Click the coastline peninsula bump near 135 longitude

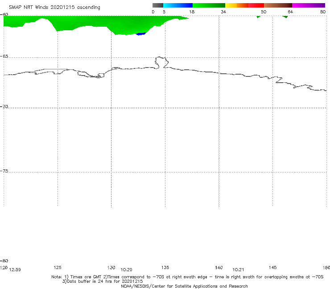[x=161, y=62]
